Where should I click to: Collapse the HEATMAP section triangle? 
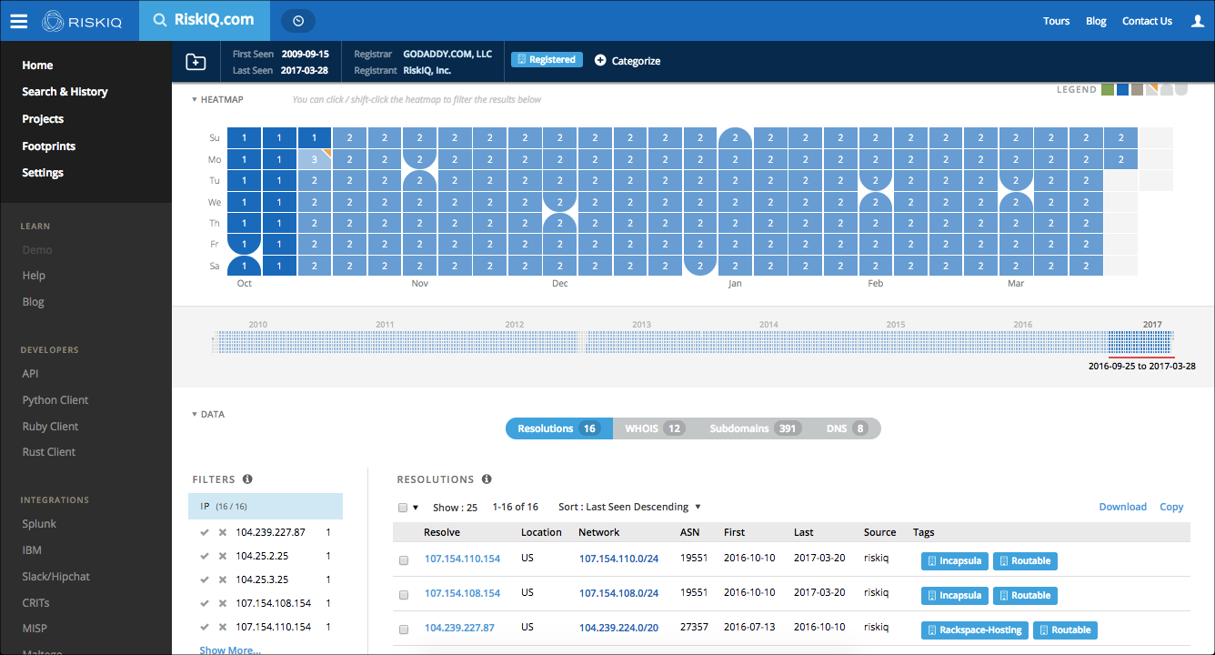coord(195,99)
